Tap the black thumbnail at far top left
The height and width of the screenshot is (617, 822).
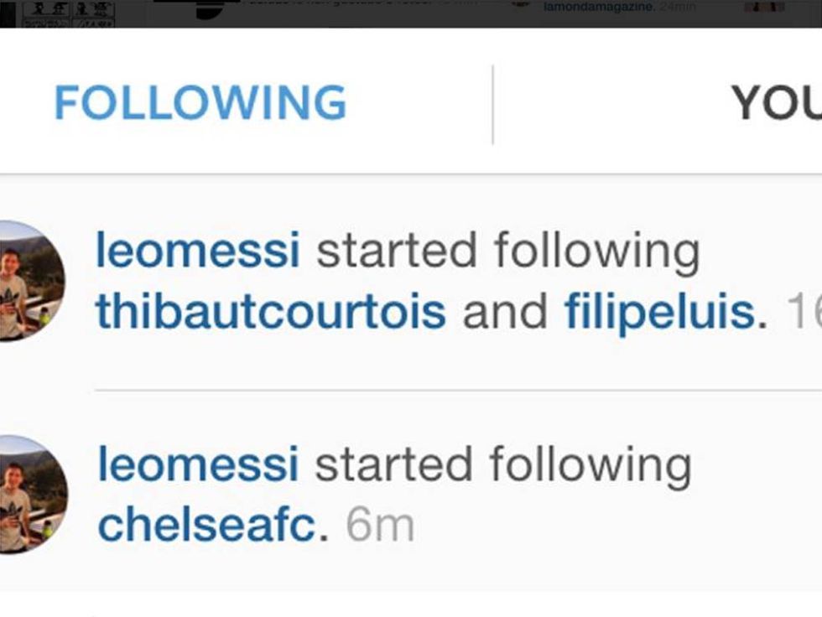pyautogui.click(x=8, y=13)
